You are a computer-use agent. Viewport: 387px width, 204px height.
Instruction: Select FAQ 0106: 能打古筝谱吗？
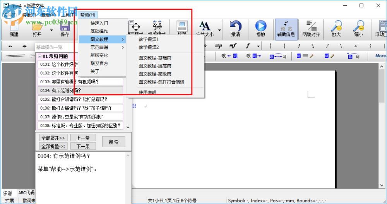[80, 108]
